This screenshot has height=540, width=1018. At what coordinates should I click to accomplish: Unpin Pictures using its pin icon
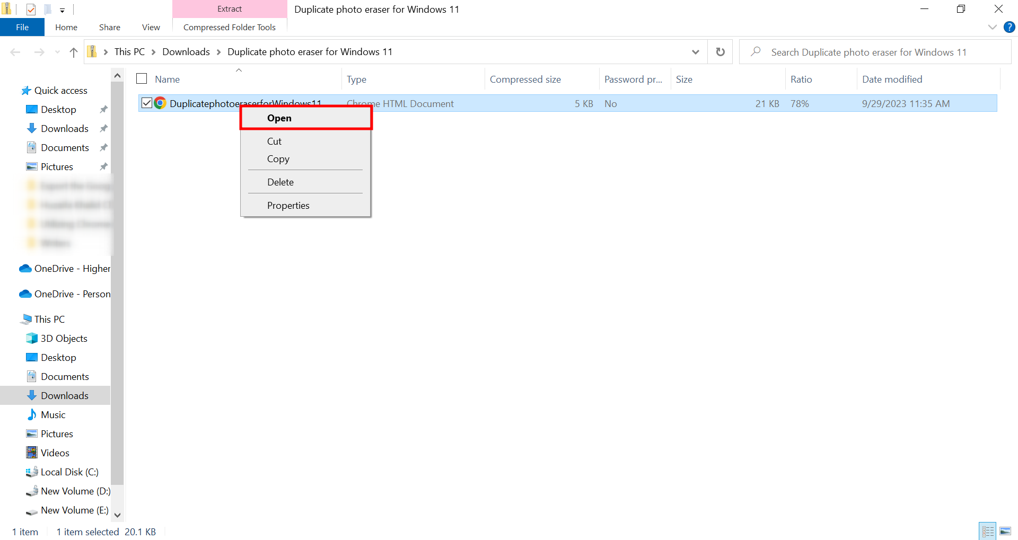103,166
